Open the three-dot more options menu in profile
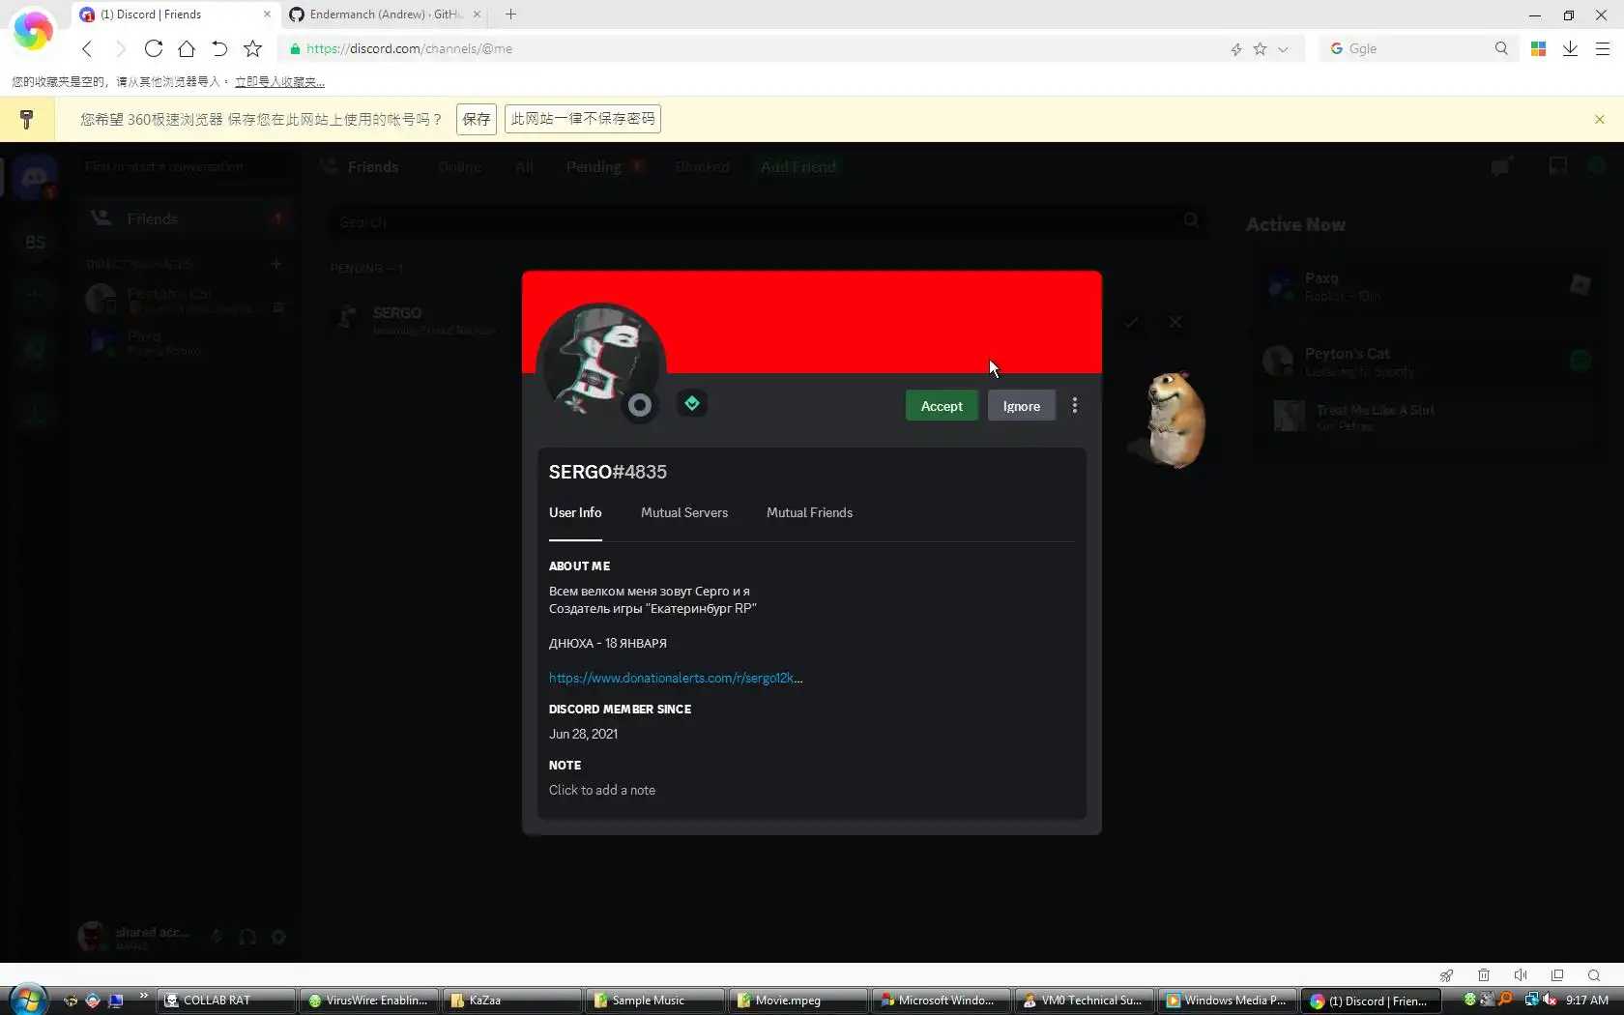The height and width of the screenshot is (1015, 1624). click(1075, 406)
